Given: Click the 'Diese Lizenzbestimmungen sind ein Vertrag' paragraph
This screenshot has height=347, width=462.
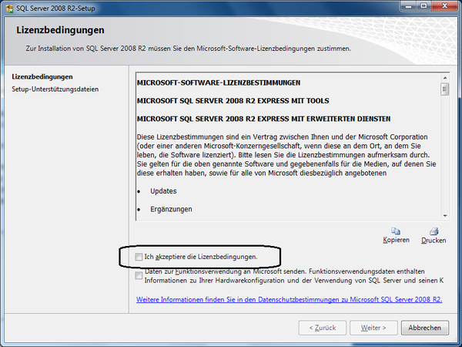Looking at the screenshot, I should 286,155.
